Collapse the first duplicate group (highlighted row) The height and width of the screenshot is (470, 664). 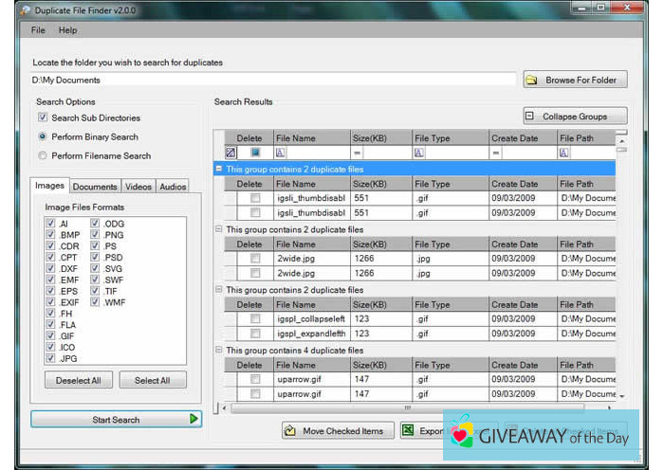tap(219, 169)
